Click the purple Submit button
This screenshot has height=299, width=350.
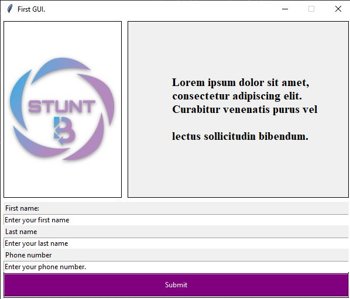(x=176, y=285)
